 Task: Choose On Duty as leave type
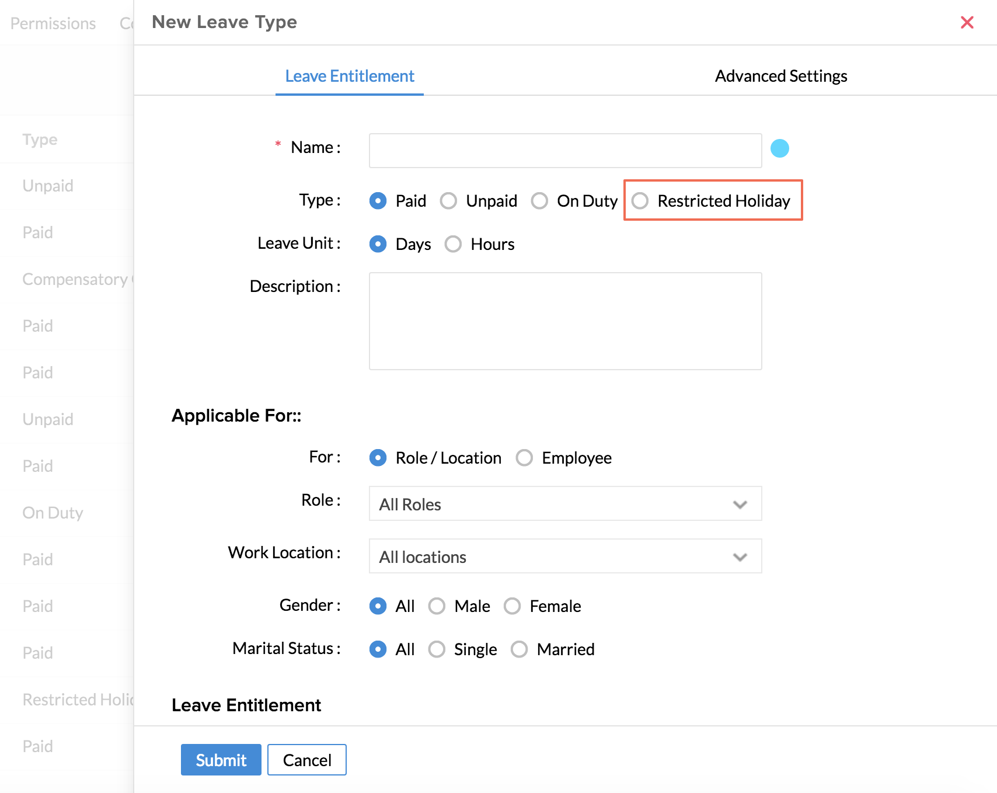(539, 201)
